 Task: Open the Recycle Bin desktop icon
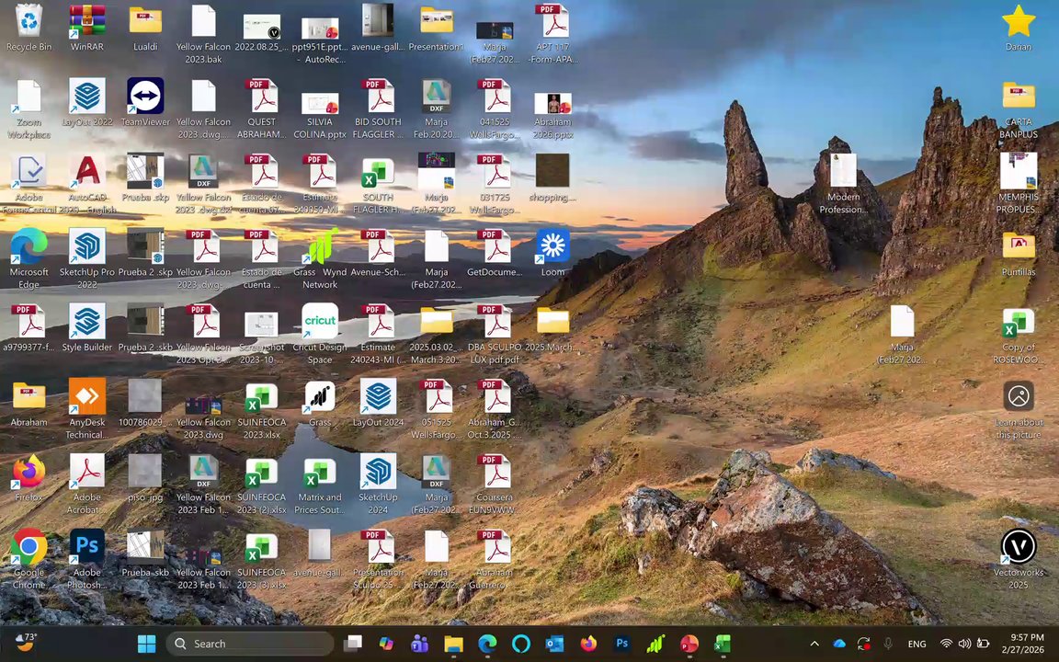tap(28, 29)
